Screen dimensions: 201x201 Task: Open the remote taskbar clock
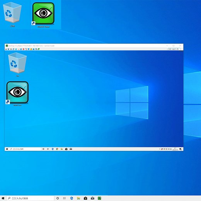tap(175, 149)
